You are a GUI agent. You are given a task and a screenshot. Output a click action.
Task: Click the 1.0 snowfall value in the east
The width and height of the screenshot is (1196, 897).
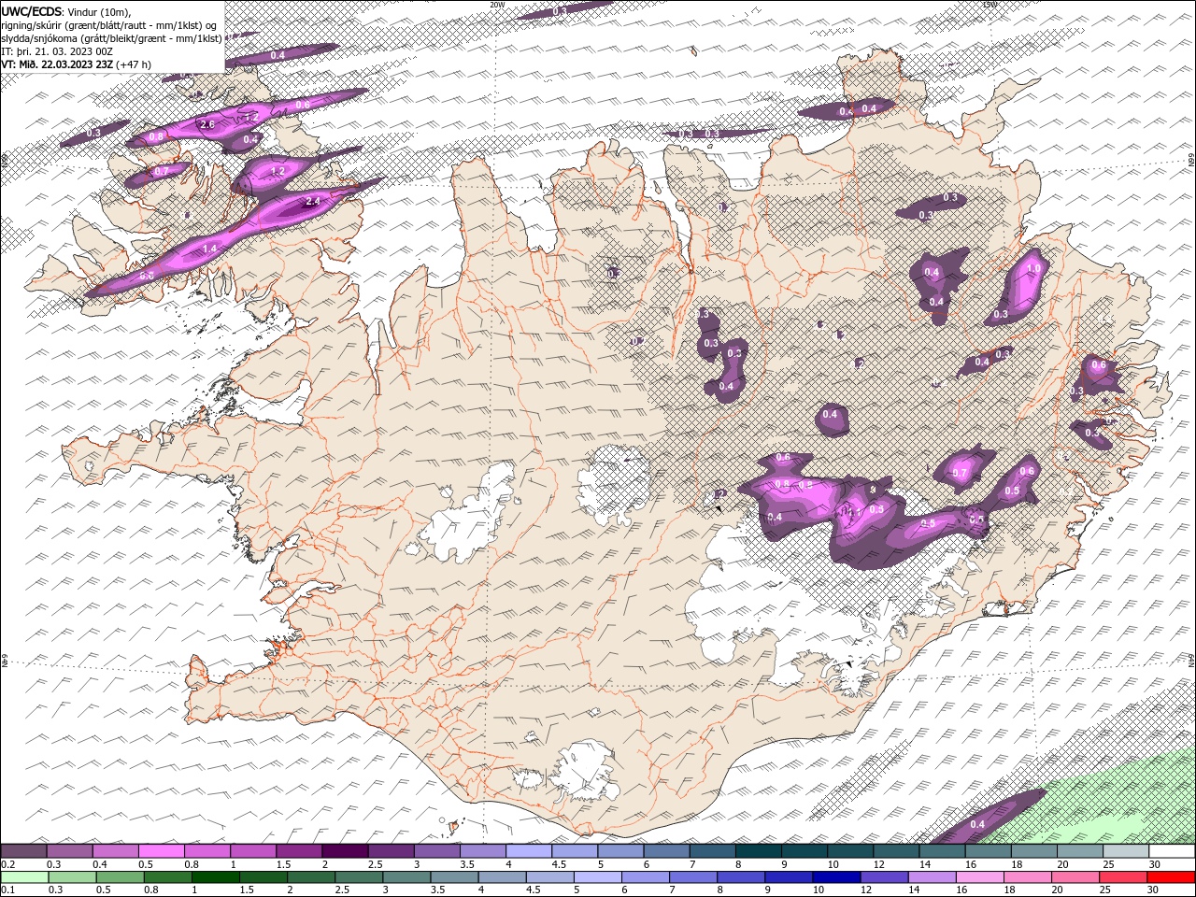(x=1032, y=268)
